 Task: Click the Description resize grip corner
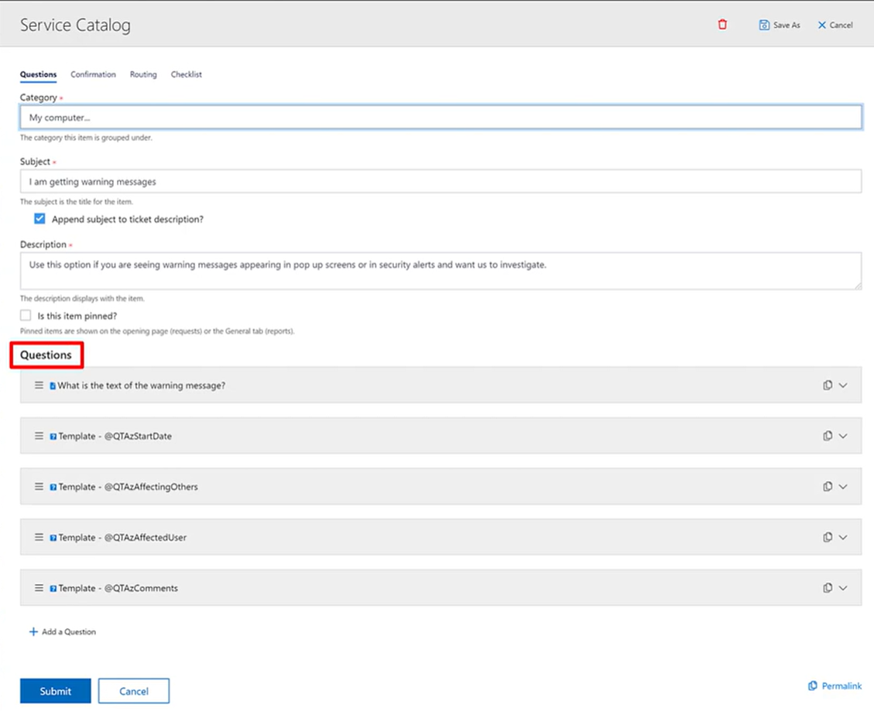(857, 285)
